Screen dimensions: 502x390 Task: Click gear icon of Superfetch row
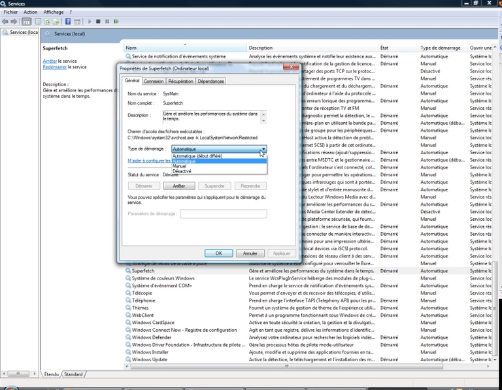click(128, 270)
